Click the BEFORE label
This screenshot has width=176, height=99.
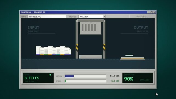pyautogui.click(x=59, y=76)
